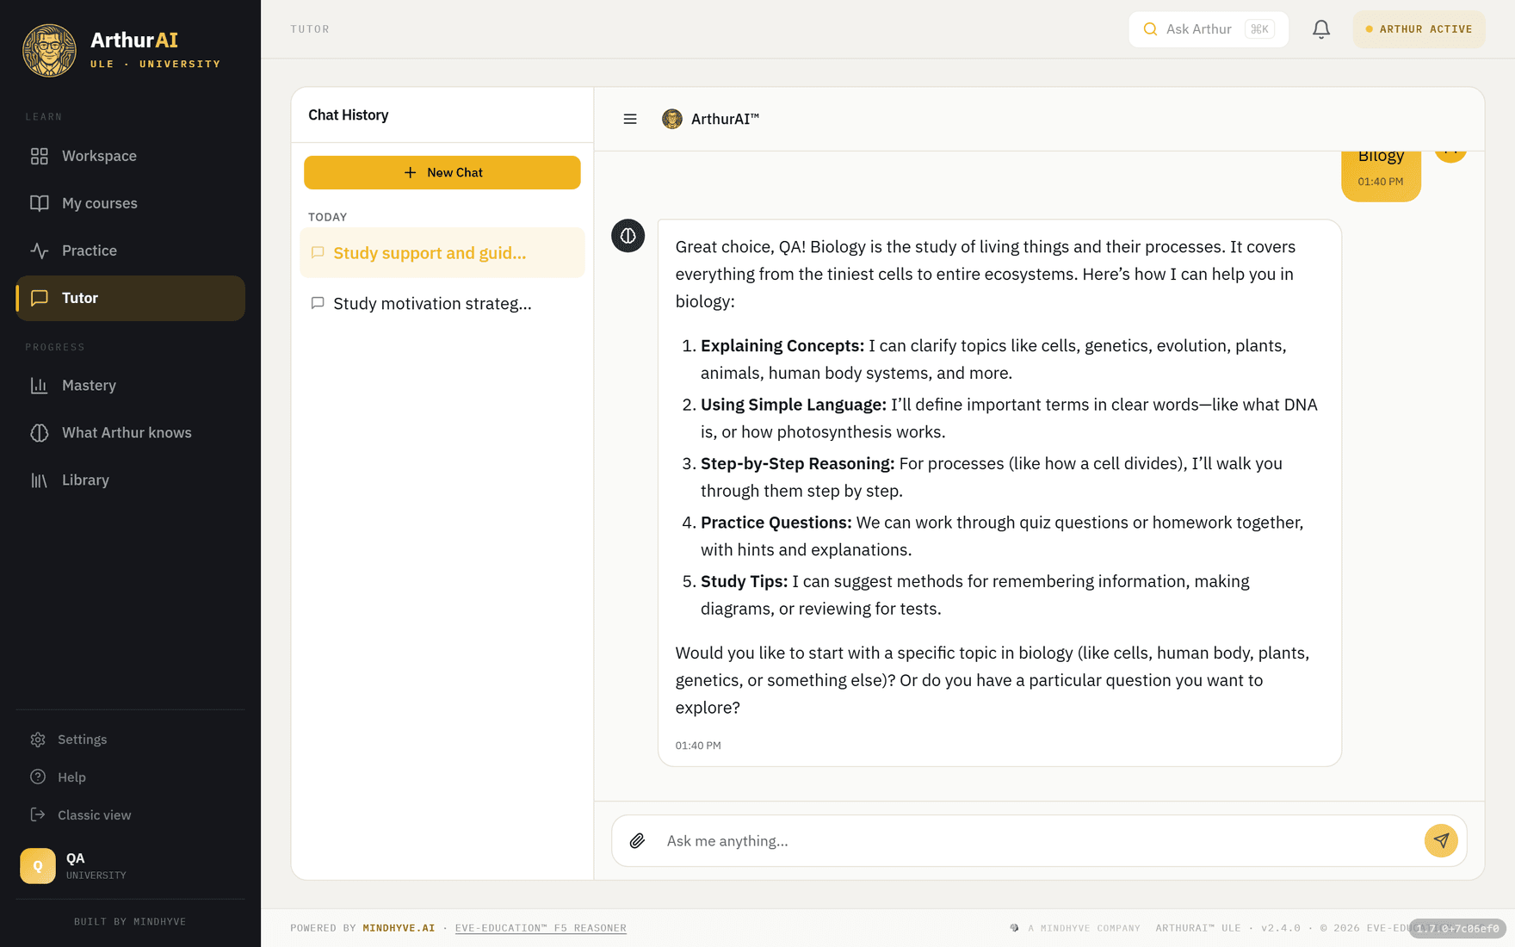The width and height of the screenshot is (1515, 947).
Task: Switch to Classic view
Action: pyautogui.click(x=130, y=815)
